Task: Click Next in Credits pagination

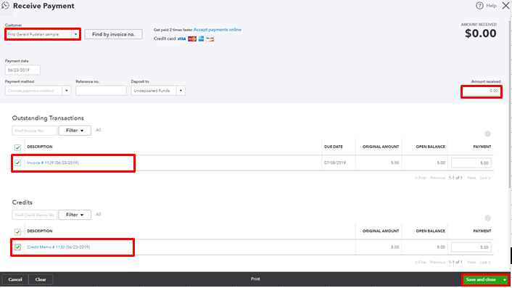Action: 471,262
